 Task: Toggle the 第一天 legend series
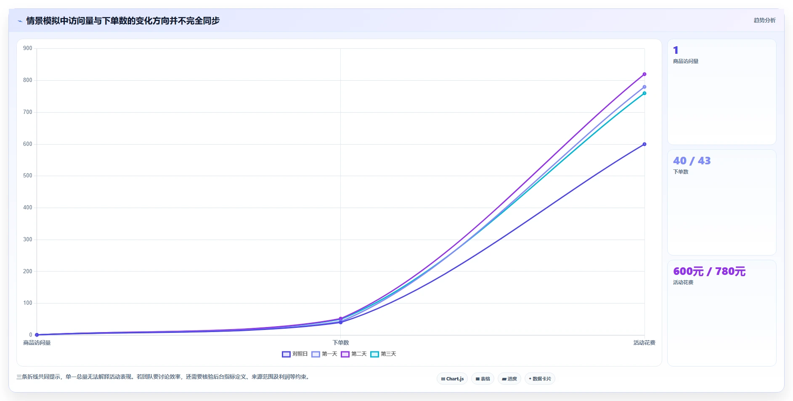pyautogui.click(x=324, y=354)
